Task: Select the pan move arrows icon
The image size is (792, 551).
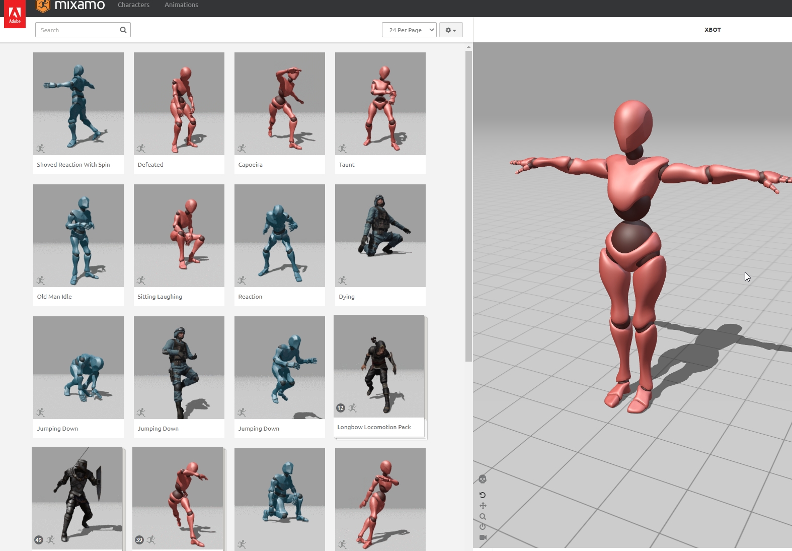Action: click(x=483, y=506)
